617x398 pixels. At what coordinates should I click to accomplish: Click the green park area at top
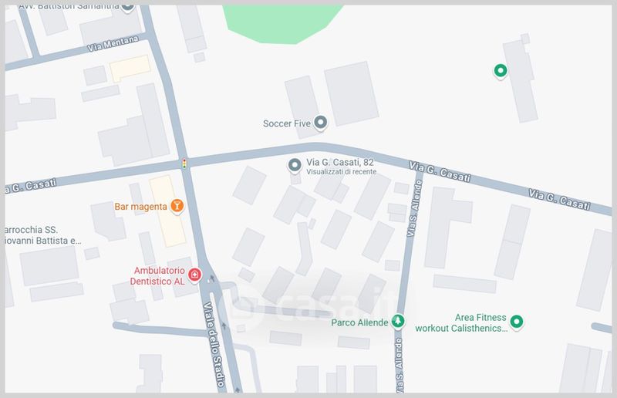(x=282, y=23)
